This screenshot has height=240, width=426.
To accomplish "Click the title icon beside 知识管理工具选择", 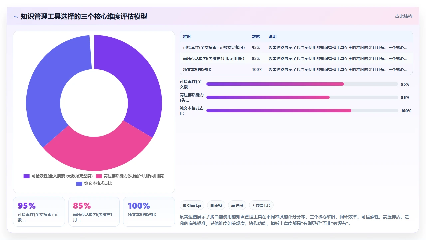I will click(16, 16).
